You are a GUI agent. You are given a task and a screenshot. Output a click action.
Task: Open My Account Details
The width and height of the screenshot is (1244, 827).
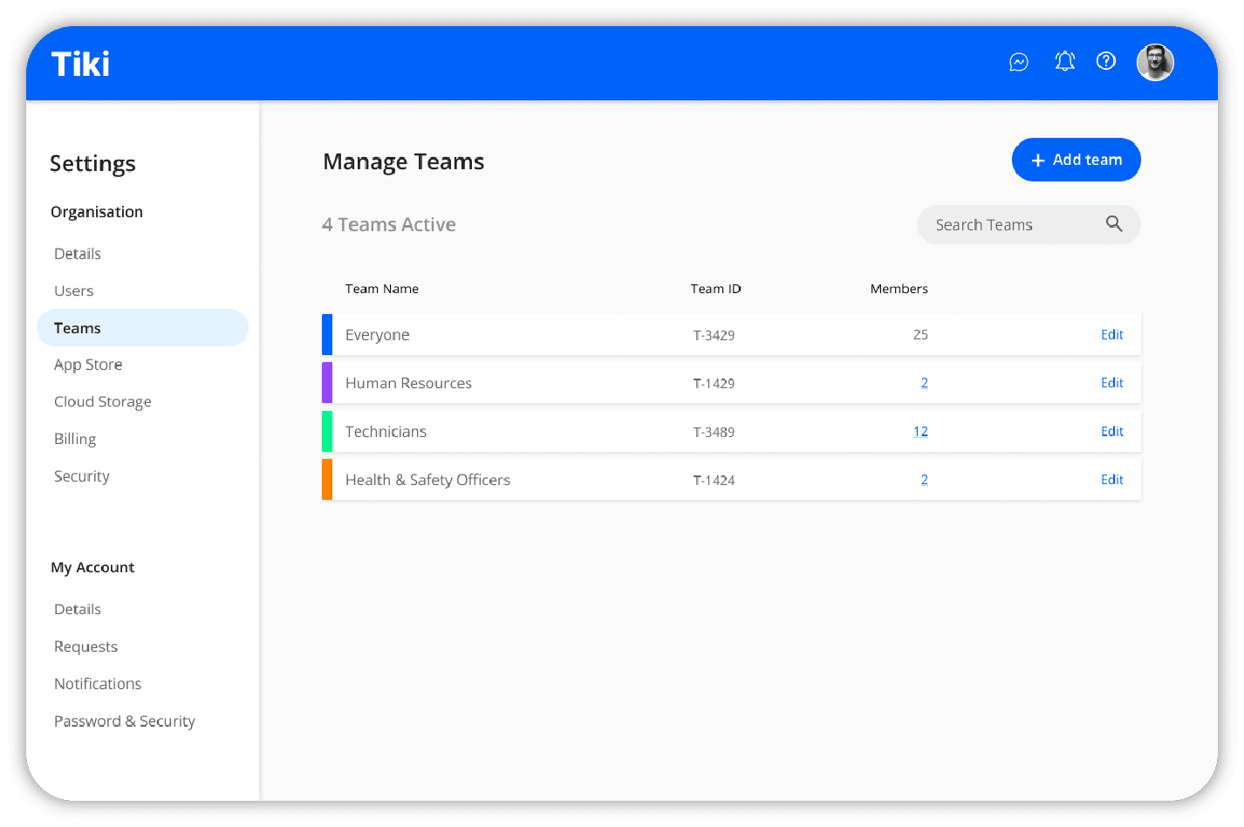[78, 610]
